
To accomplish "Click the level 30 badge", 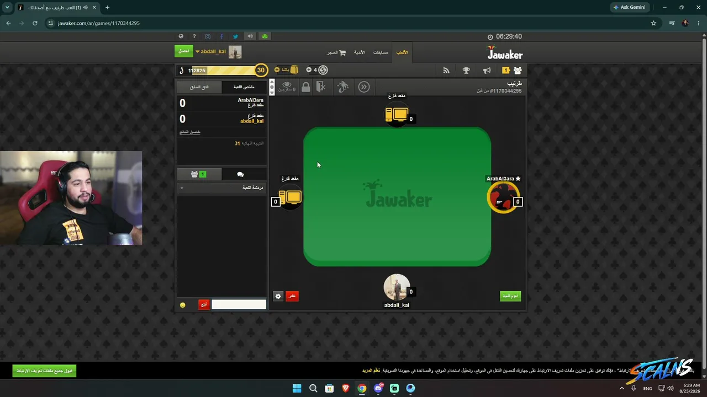I will coord(261,70).
